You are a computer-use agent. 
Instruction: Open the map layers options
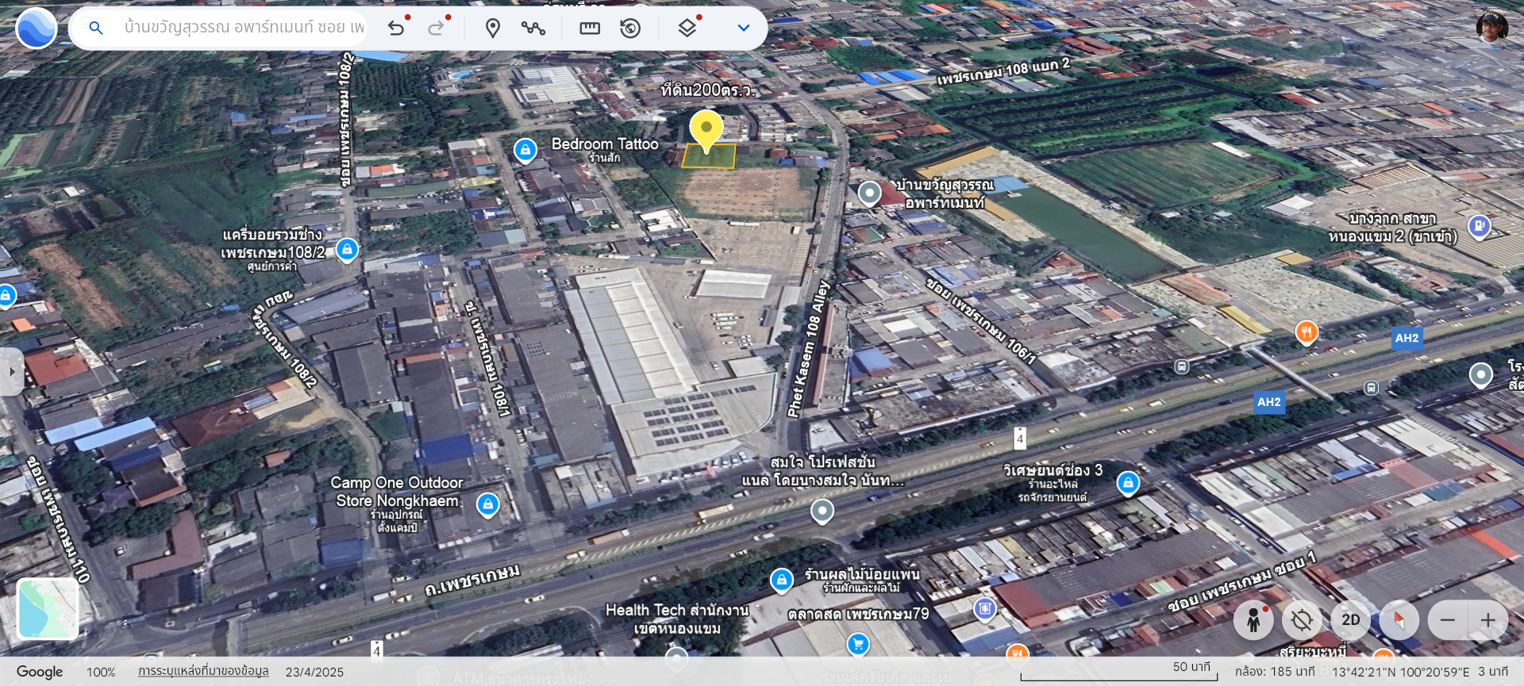(x=687, y=29)
